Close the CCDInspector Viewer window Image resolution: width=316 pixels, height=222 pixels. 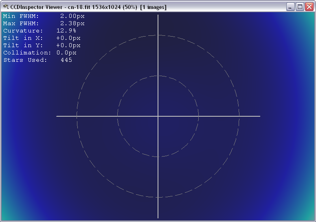pyautogui.click(x=309, y=7)
